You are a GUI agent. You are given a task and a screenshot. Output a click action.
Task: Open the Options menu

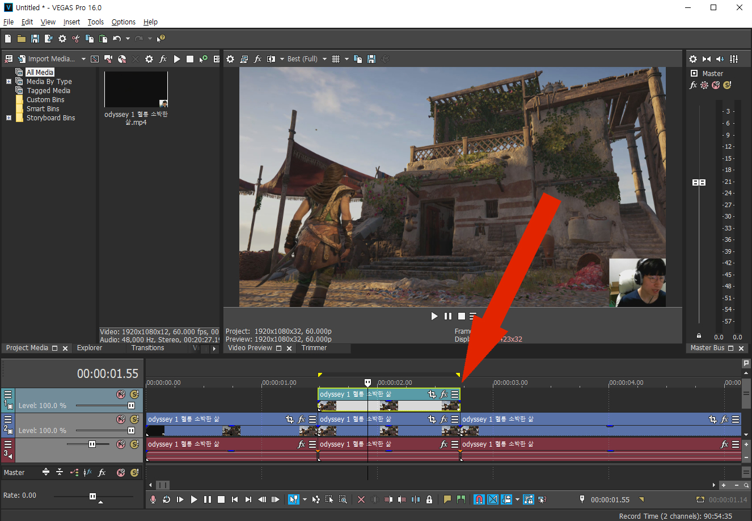[124, 22]
